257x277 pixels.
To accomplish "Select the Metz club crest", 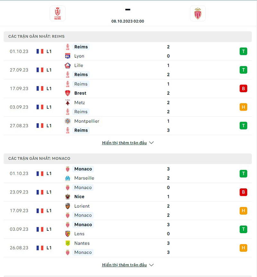I will pos(68,103).
